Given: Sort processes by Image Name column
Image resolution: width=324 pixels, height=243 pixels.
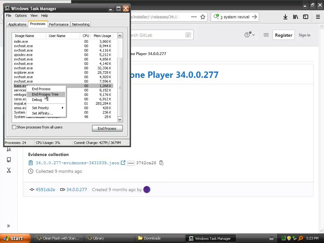Looking at the screenshot, I should point(29,36).
